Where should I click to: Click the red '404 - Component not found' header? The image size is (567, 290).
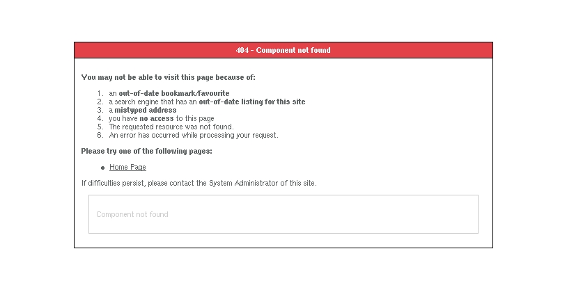[x=283, y=50]
